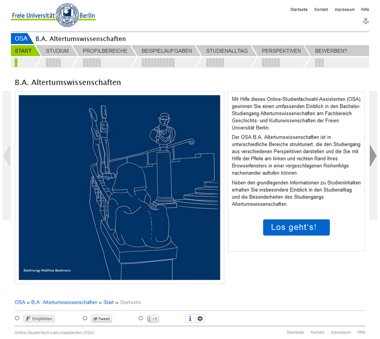
Task: Click the Los geht's! button
Action: pyautogui.click(x=296, y=227)
